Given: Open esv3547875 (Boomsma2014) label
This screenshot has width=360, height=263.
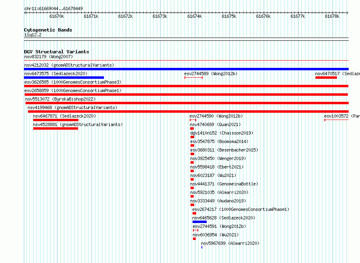Looking at the screenshot, I should [219, 141].
